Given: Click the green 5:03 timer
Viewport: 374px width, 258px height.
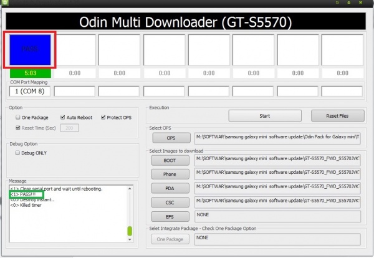Looking at the screenshot, I should click(x=31, y=73).
